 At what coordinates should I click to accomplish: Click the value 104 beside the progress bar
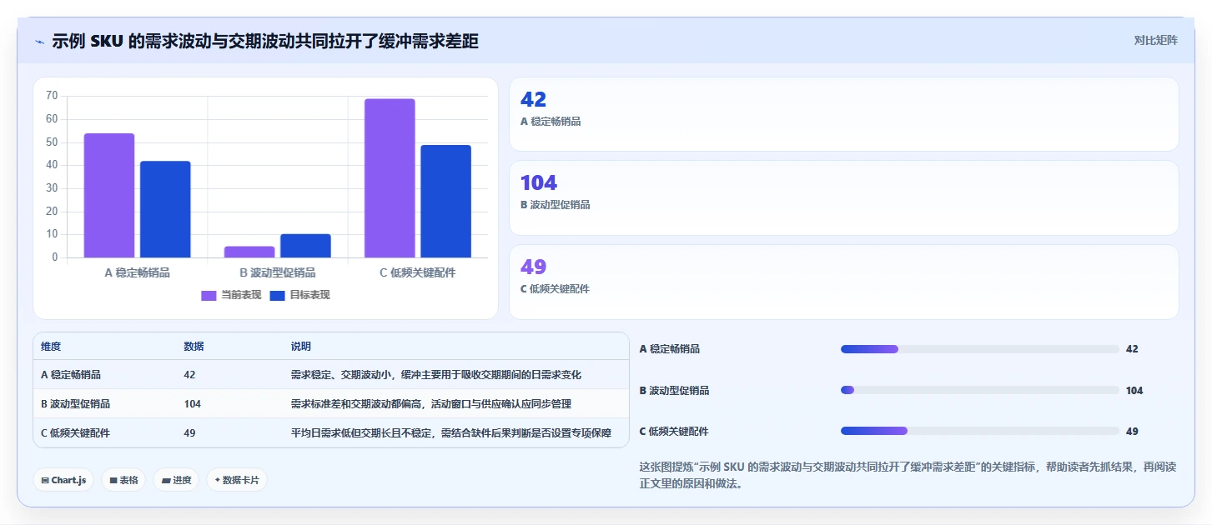1134,390
